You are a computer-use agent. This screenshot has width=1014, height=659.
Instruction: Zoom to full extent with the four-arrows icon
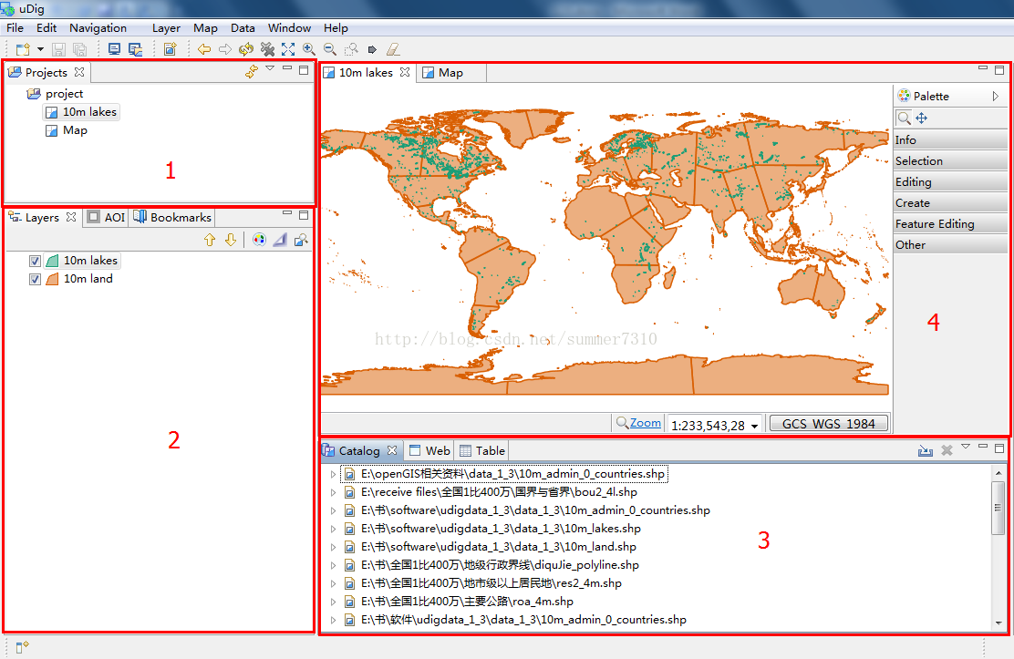288,49
